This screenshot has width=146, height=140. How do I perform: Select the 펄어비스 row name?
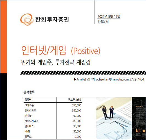[29, 126]
